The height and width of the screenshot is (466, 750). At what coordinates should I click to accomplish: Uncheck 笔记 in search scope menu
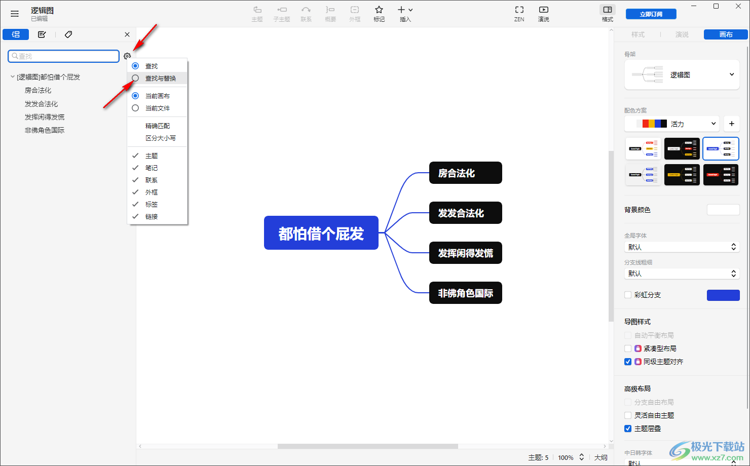click(x=157, y=168)
